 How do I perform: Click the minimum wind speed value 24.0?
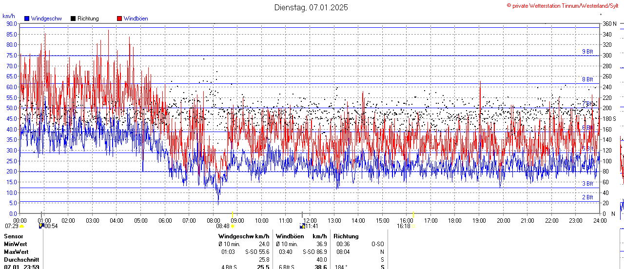(x=264, y=244)
